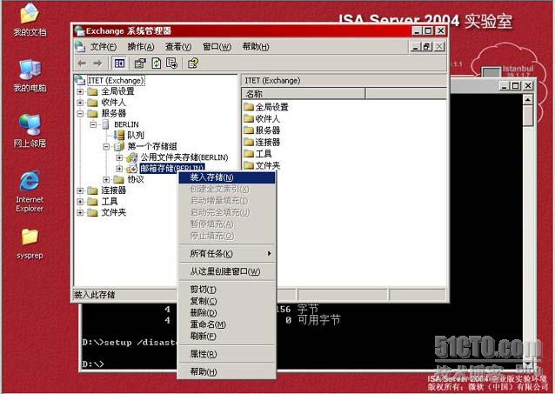Screen dimensions: 555x394
Task: Open the 操作(A) menu
Action: tap(140, 46)
